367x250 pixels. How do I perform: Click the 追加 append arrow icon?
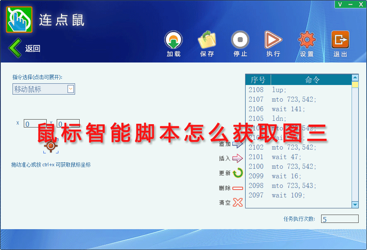pyautogui.click(x=238, y=144)
